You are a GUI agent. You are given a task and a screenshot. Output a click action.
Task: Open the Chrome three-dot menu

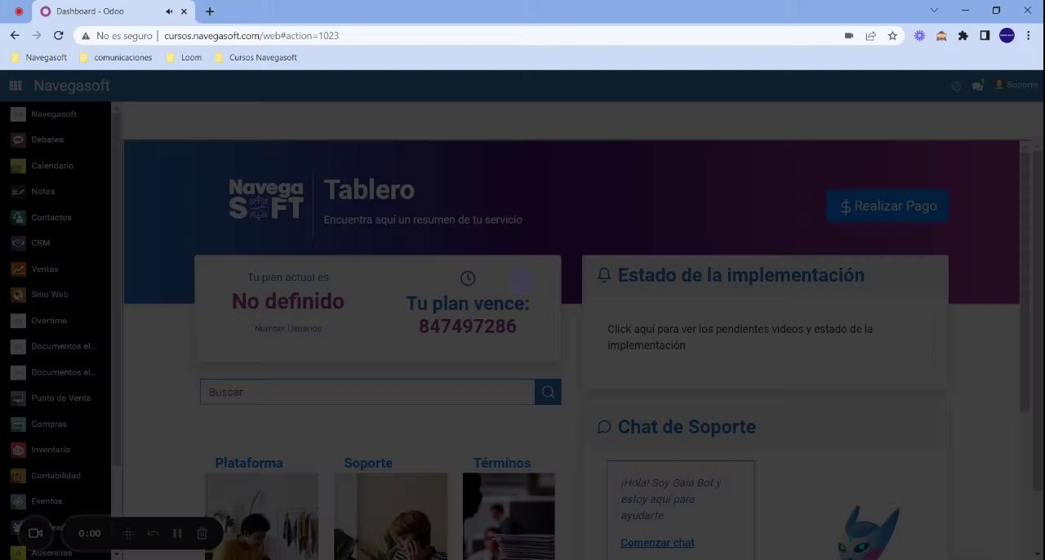click(x=1029, y=36)
